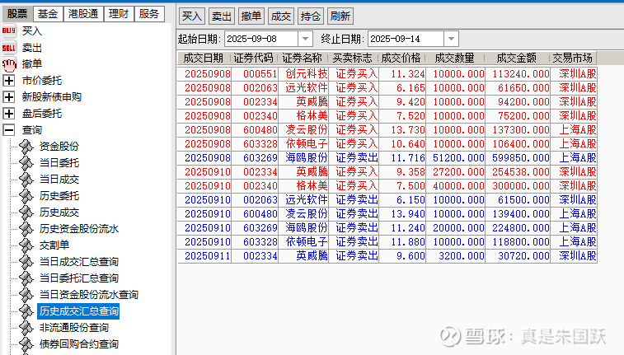Click the 刷新 toolbar button
Viewport: 624px width, 355px height.
point(340,16)
